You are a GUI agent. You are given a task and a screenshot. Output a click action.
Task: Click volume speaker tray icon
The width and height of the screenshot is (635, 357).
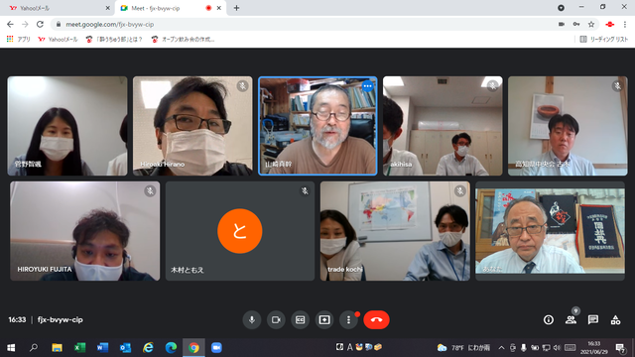(x=557, y=348)
